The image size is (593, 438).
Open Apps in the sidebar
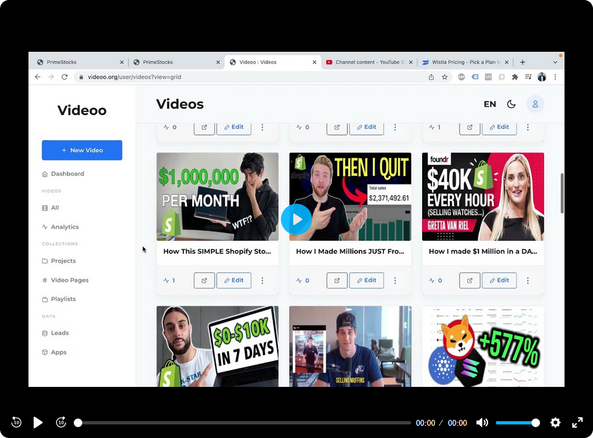click(54, 352)
